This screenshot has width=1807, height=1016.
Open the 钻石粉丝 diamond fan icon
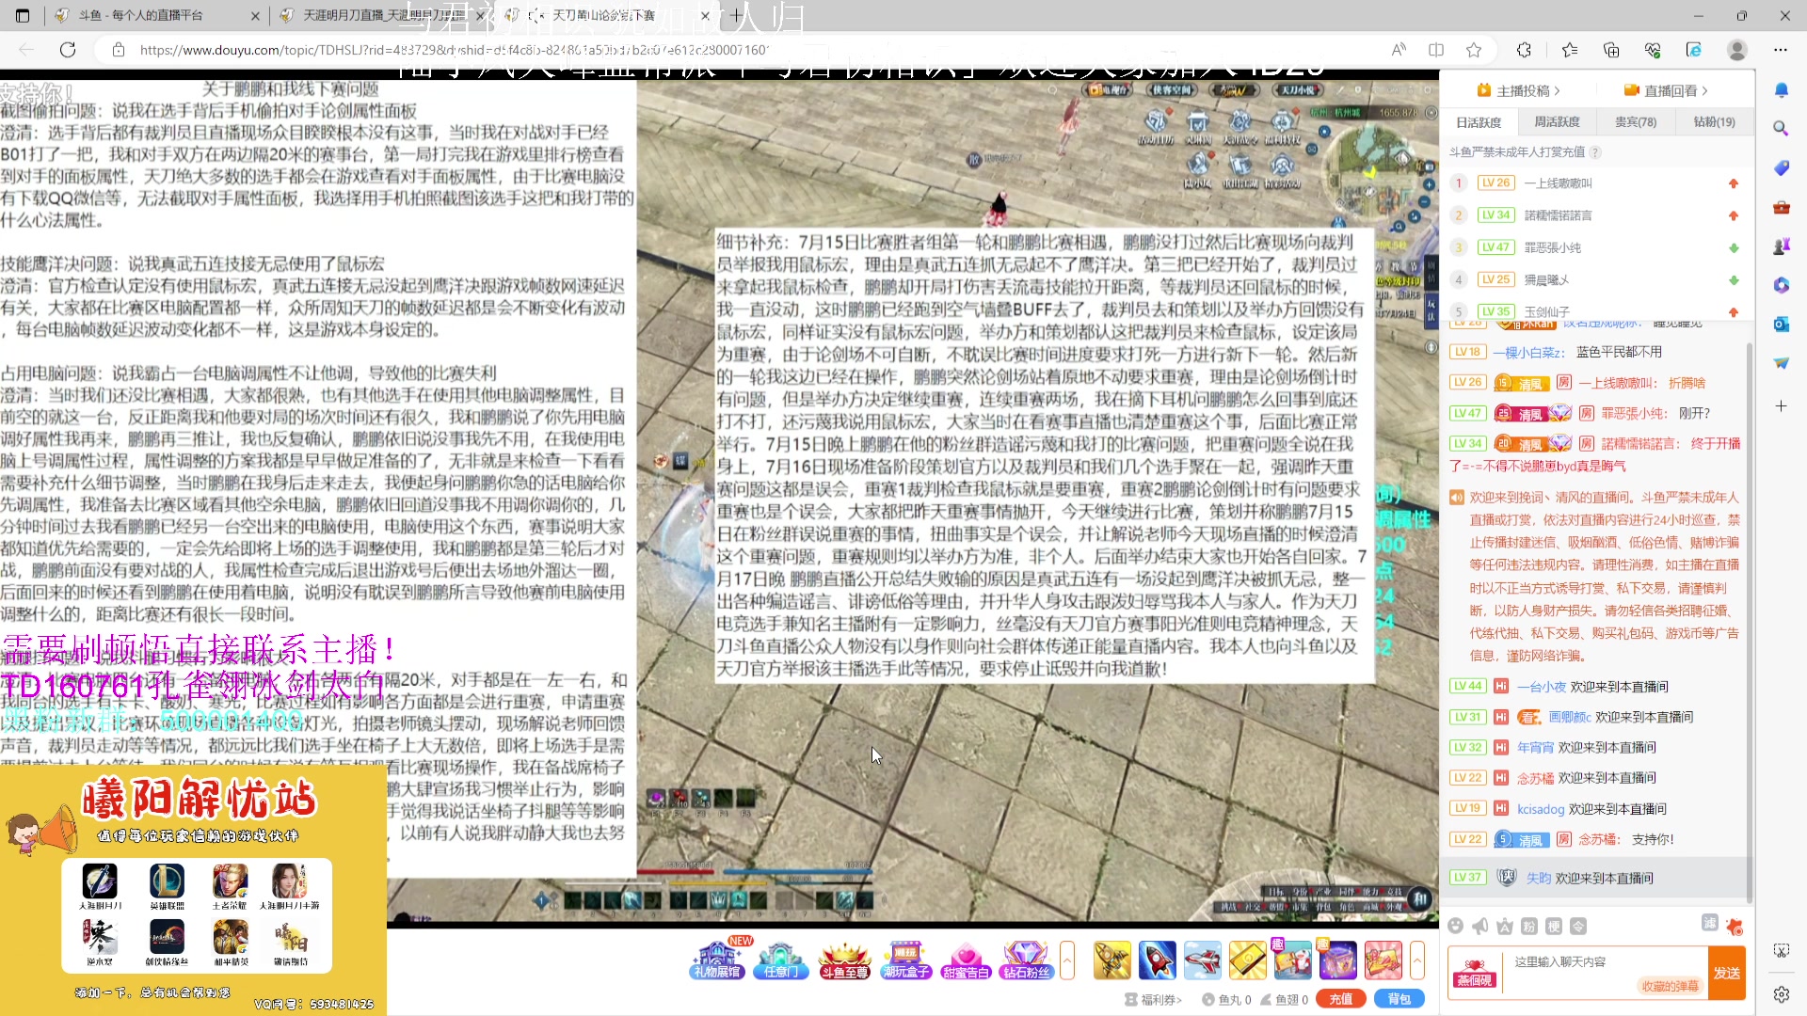(x=1027, y=960)
